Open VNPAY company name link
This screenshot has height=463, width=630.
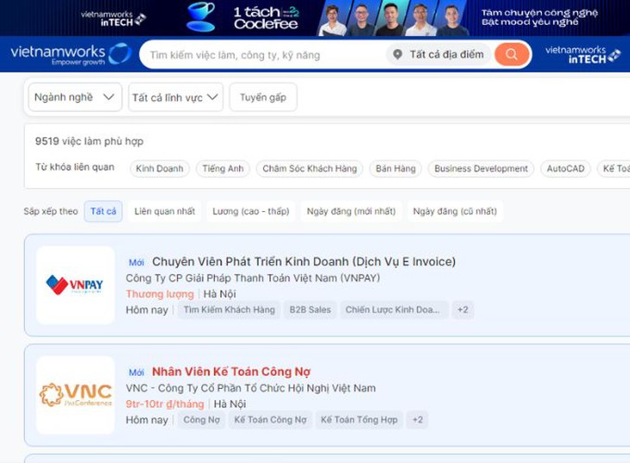click(x=253, y=278)
